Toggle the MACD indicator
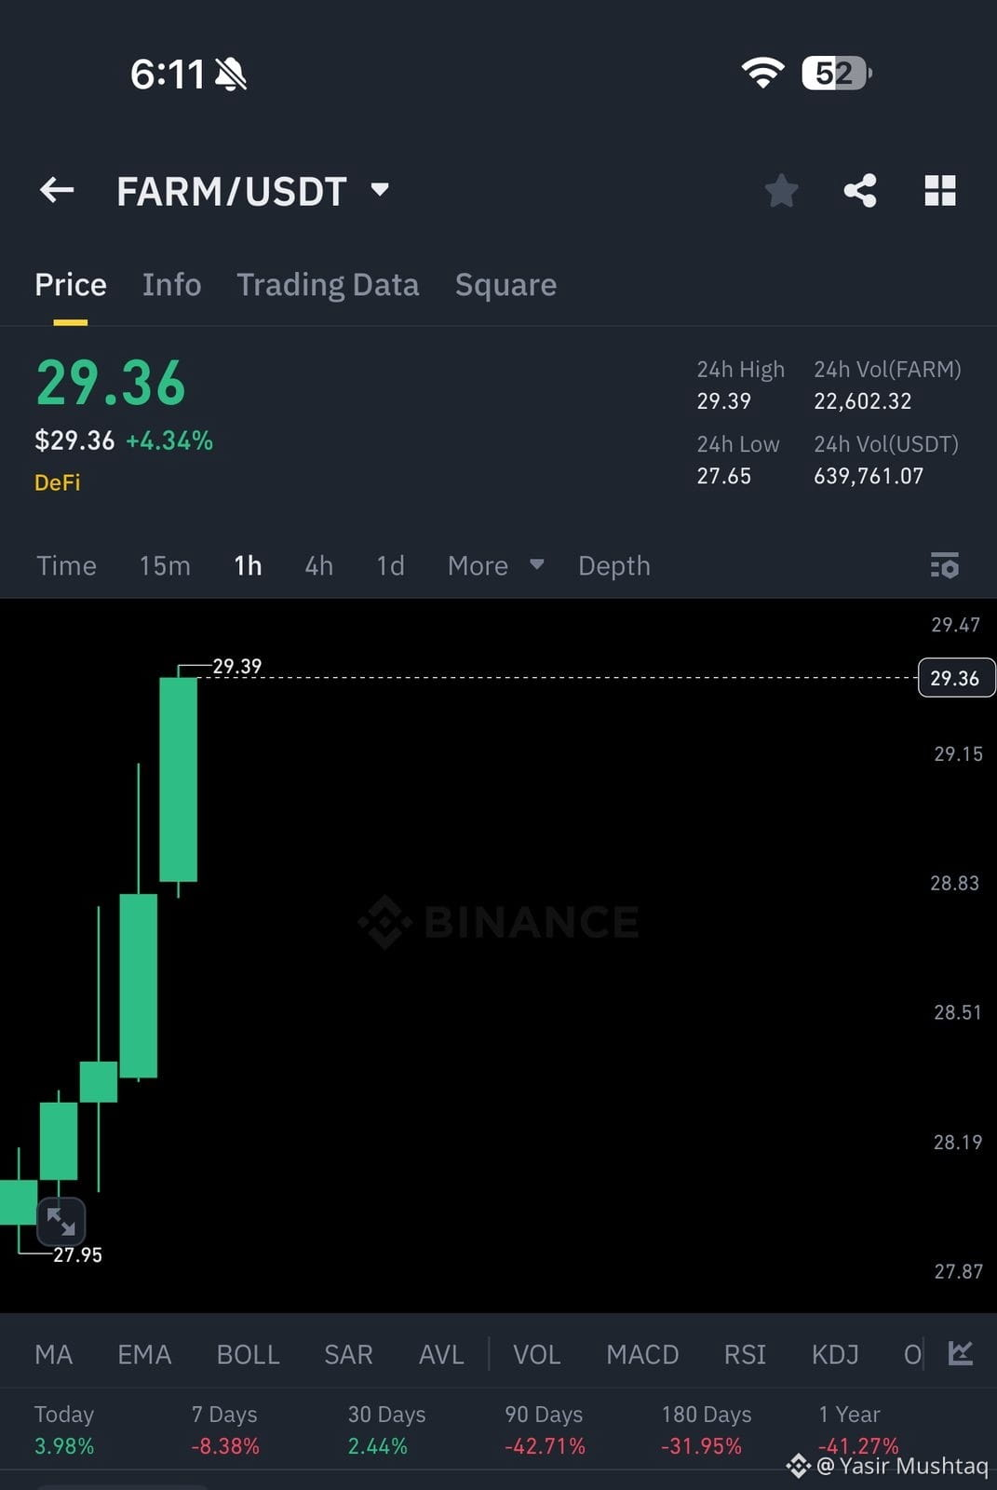 (642, 1354)
